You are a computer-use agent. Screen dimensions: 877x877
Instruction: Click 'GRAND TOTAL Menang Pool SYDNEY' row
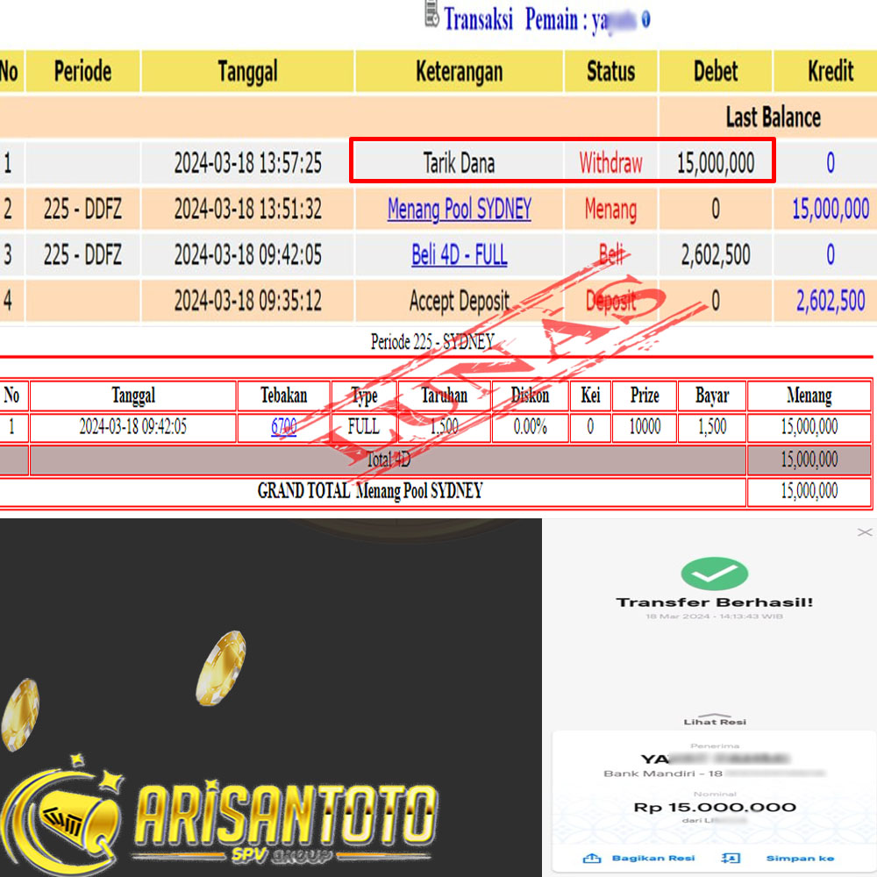[370, 491]
